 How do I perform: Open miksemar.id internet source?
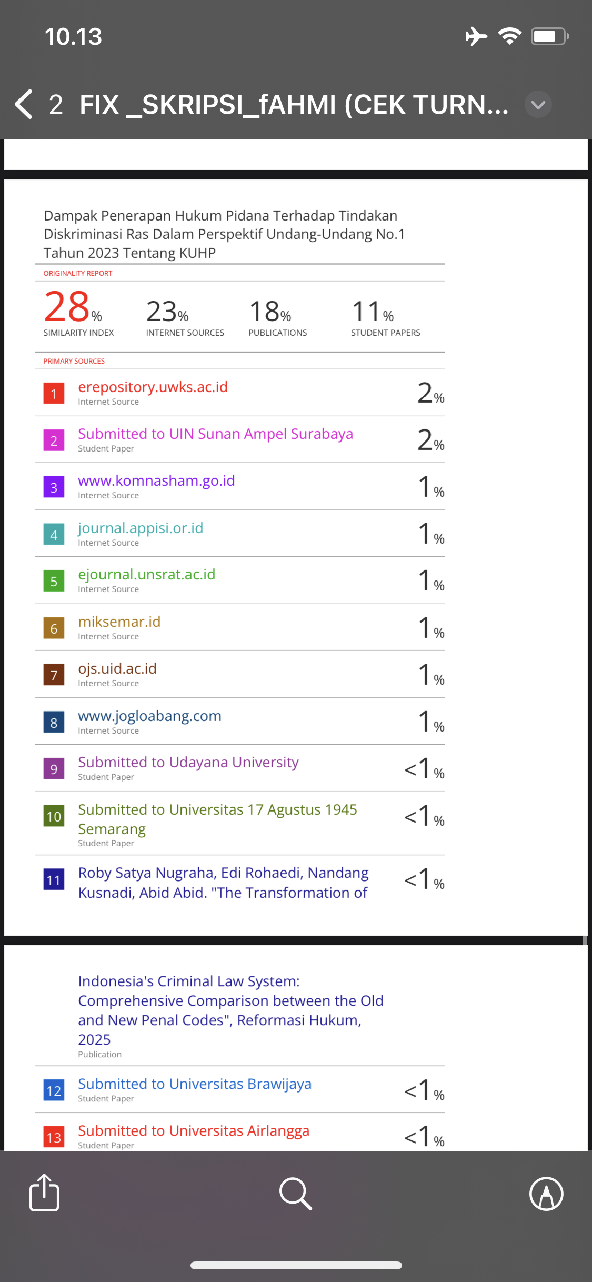pyautogui.click(x=119, y=622)
